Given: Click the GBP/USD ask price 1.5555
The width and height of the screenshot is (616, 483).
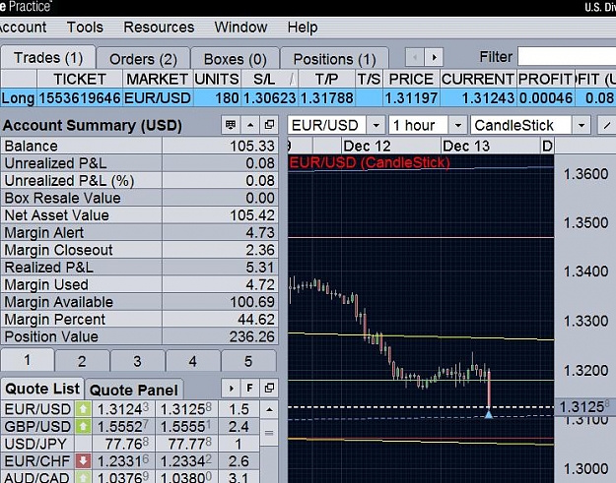Looking at the screenshot, I should pyautogui.click(x=186, y=427).
